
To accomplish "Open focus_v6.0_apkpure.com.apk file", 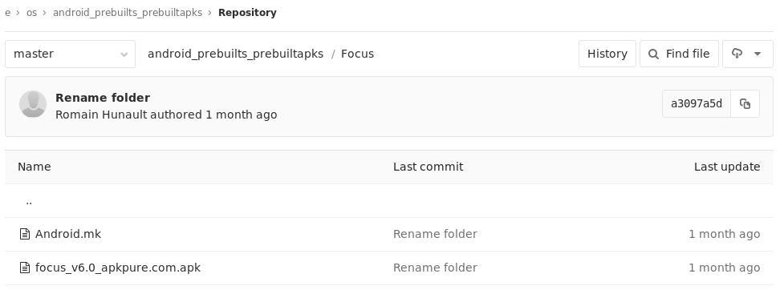I will click(x=118, y=268).
